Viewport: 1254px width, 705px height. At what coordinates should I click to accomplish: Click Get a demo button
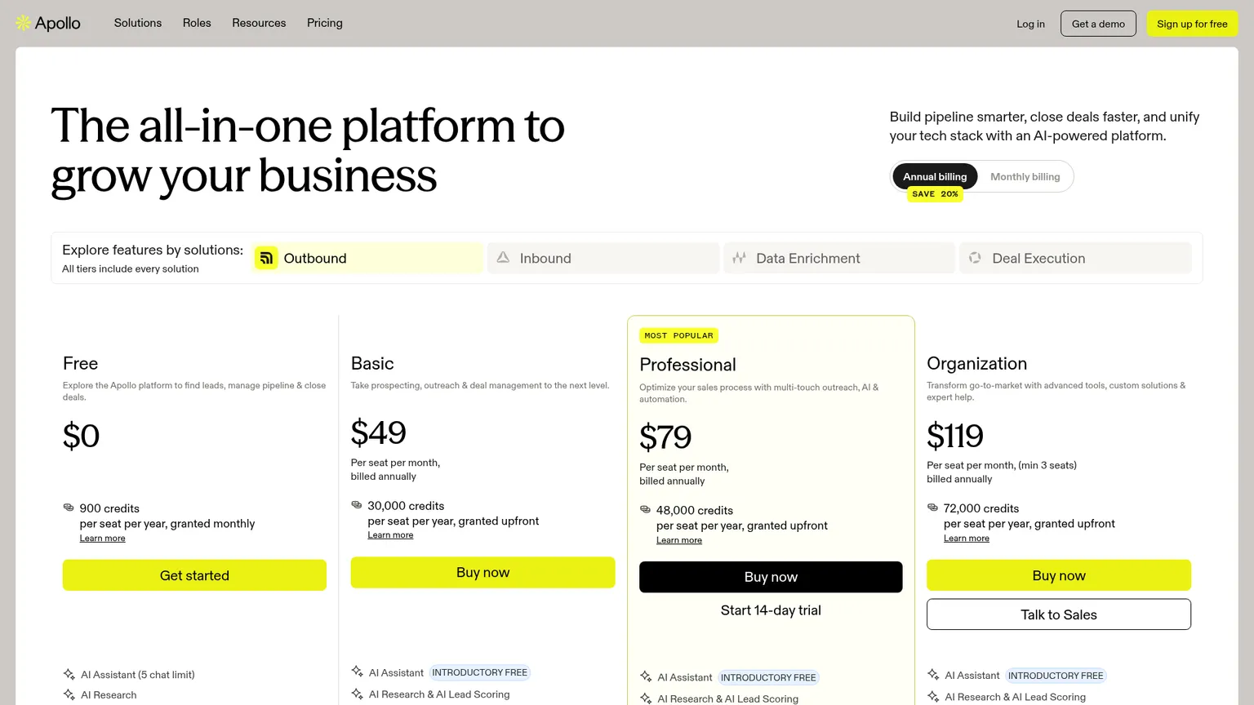(x=1098, y=24)
